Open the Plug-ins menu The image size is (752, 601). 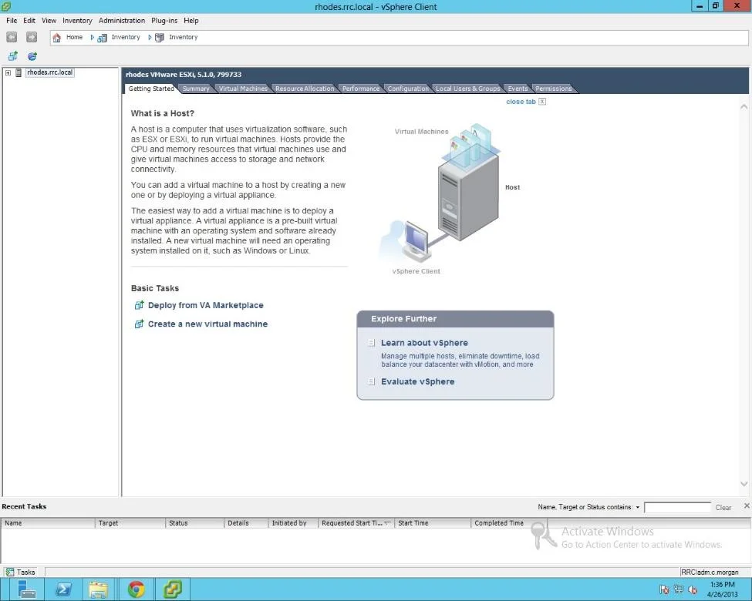pos(164,21)
